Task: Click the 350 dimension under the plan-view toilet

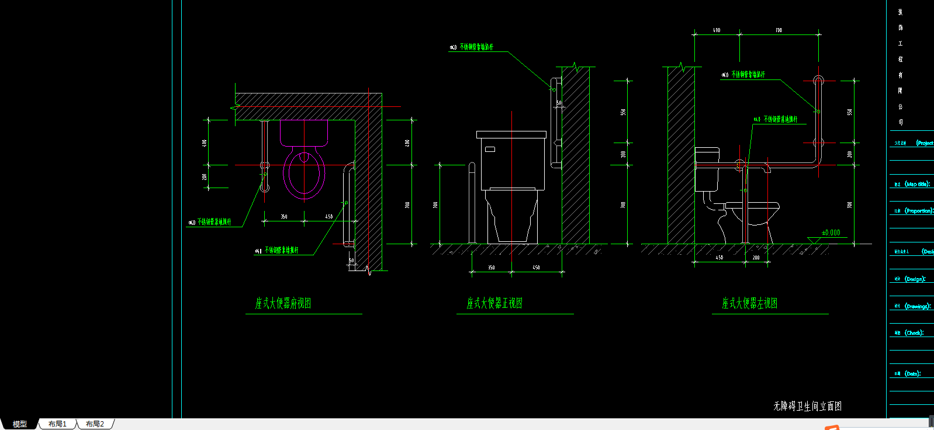Action: click(284, 217)
